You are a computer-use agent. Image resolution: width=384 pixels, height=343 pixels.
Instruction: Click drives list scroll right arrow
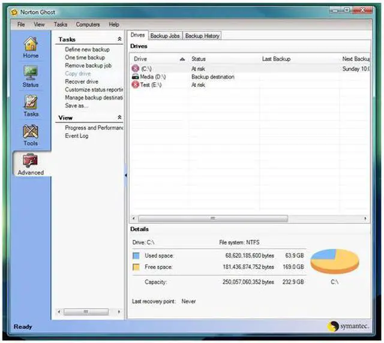[365, 218]
